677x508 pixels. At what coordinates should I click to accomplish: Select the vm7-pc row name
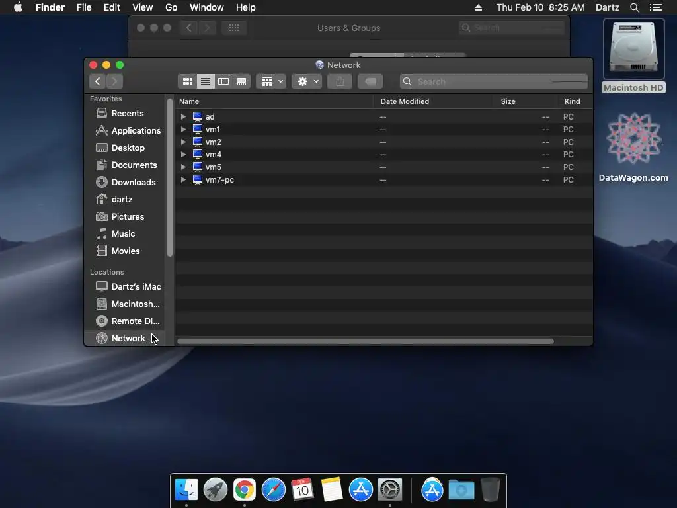(219, 180)
